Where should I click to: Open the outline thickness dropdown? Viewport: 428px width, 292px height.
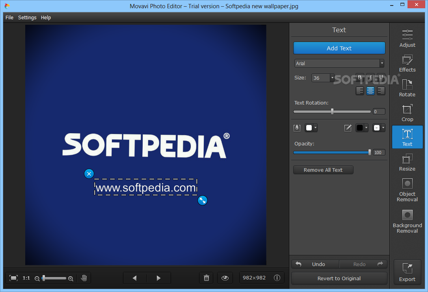coord(383,128)
